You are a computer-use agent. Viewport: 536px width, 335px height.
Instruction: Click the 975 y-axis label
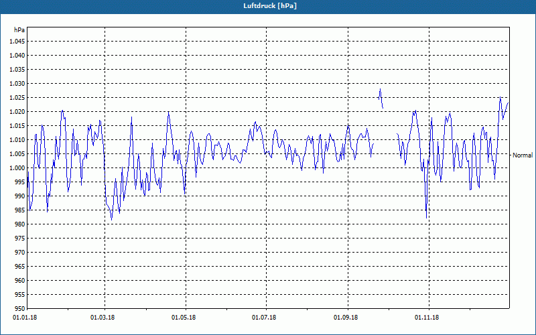tap(20, 239)
